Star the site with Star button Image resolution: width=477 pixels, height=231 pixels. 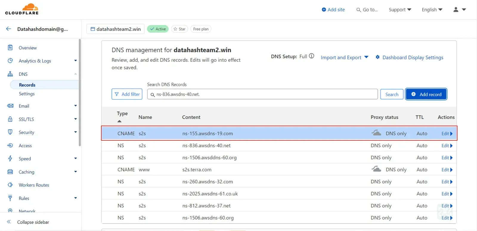tap(179, 29)
